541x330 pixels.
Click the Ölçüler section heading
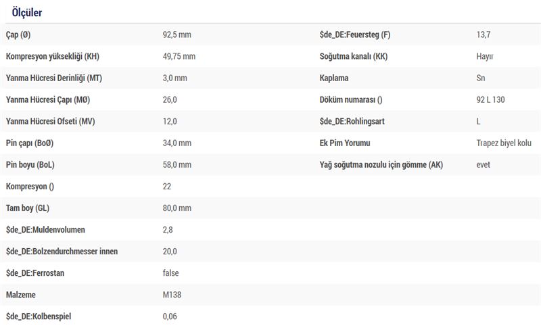(x=27, y=12)
